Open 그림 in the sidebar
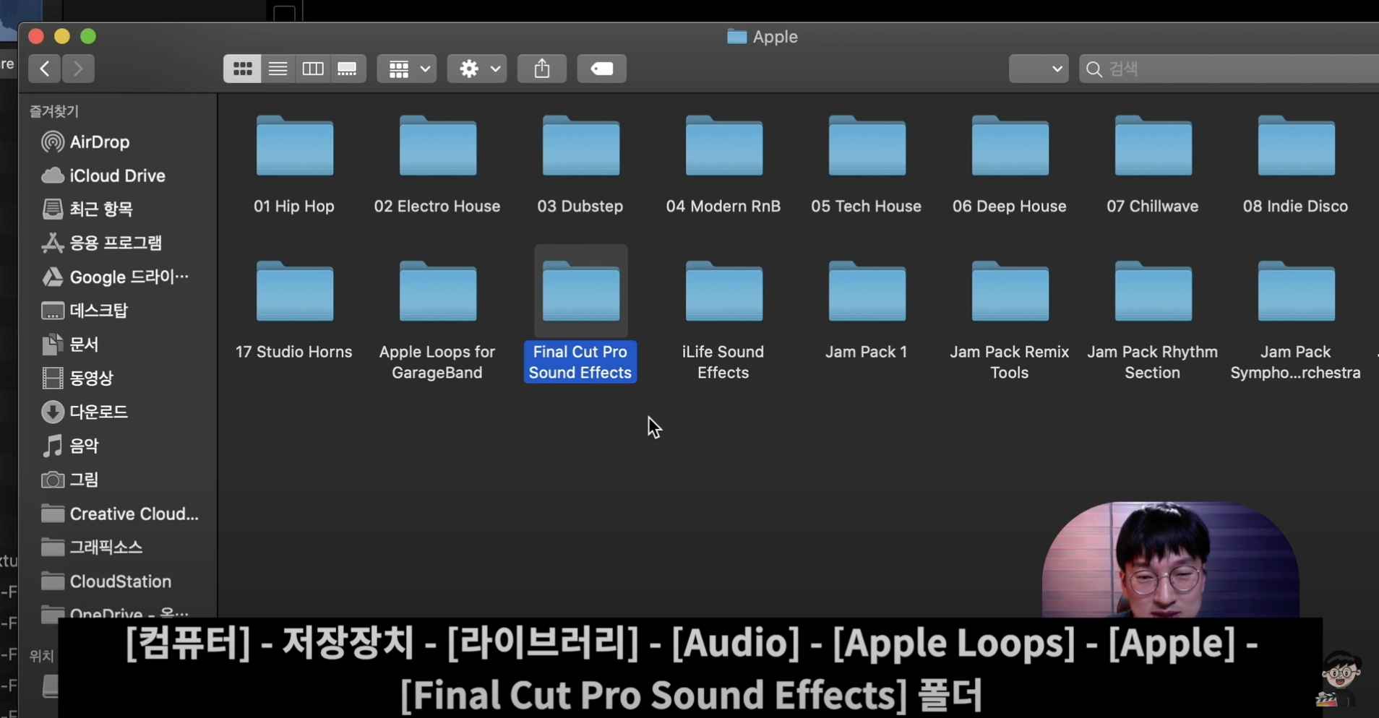1379x718 pixels. pyautogui.click(x=70, y=480)
